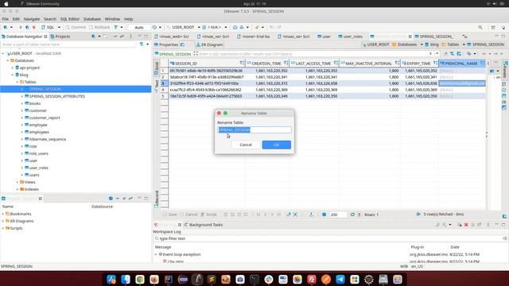
Task: Click Cancel in the Rename Table dialog
Action: point(246,145)
